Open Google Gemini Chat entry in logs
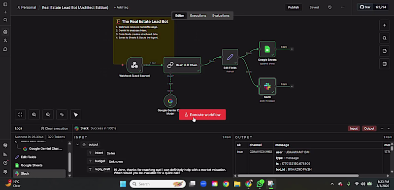This screenshot has width=394, height=190. pos(43,149)
